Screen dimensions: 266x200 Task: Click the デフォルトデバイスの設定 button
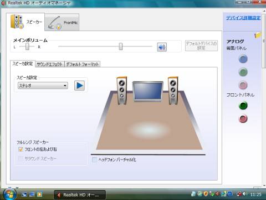click(x=201, y=46)
